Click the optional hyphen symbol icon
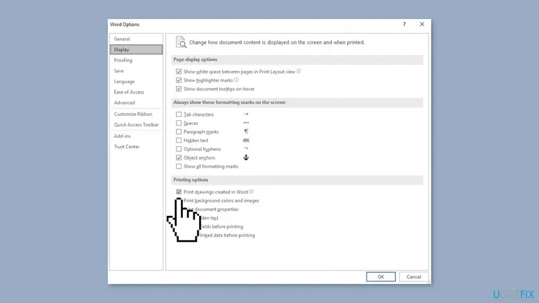Viewport: 539px width, 303px height. (246, 148)
